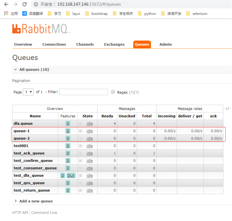Click the RabbitMQ logo
This screenshot has height=221, width=232.
coord(41,29)
